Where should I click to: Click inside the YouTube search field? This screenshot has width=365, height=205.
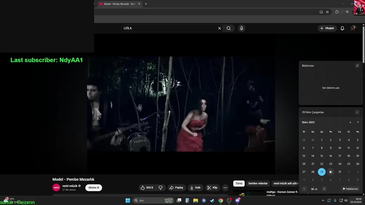pyautogui.click(x=170, y=28)
